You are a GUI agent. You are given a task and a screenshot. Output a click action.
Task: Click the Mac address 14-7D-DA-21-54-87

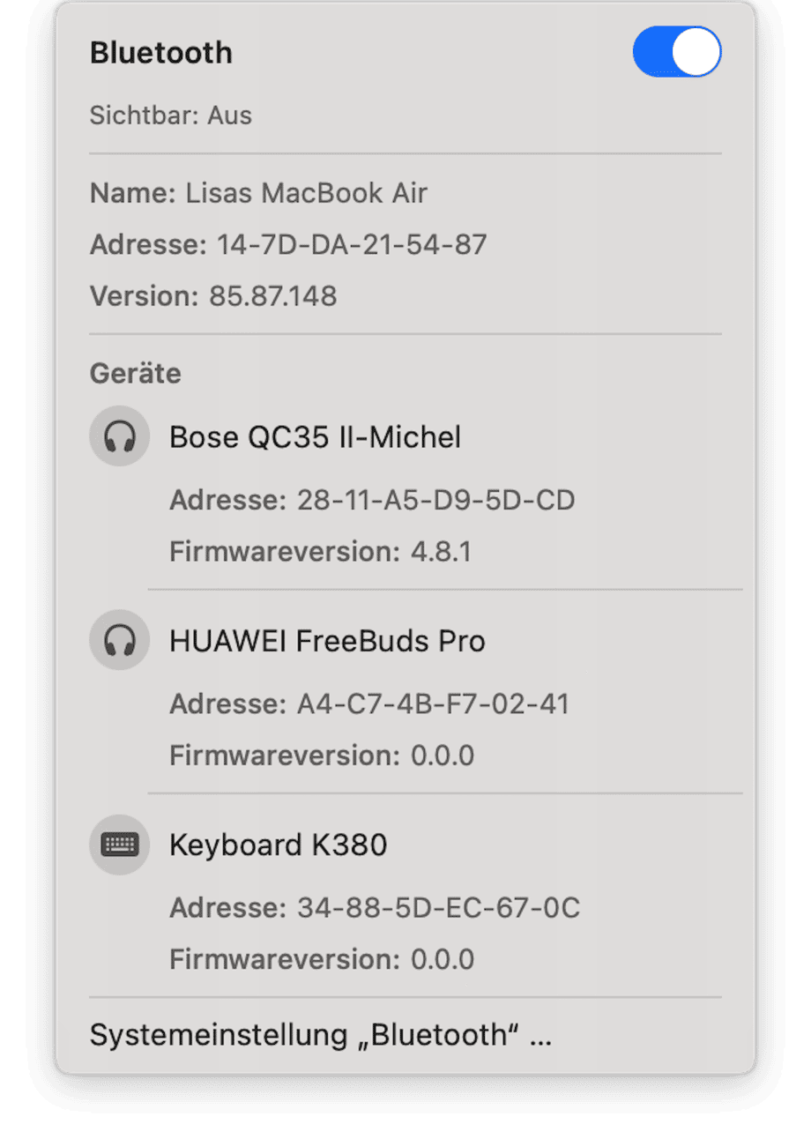coord(352,244)
